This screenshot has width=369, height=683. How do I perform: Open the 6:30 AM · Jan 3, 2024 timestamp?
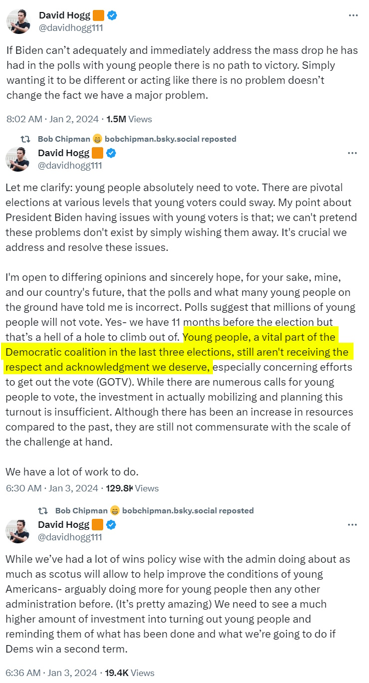[x=52, y=488]
